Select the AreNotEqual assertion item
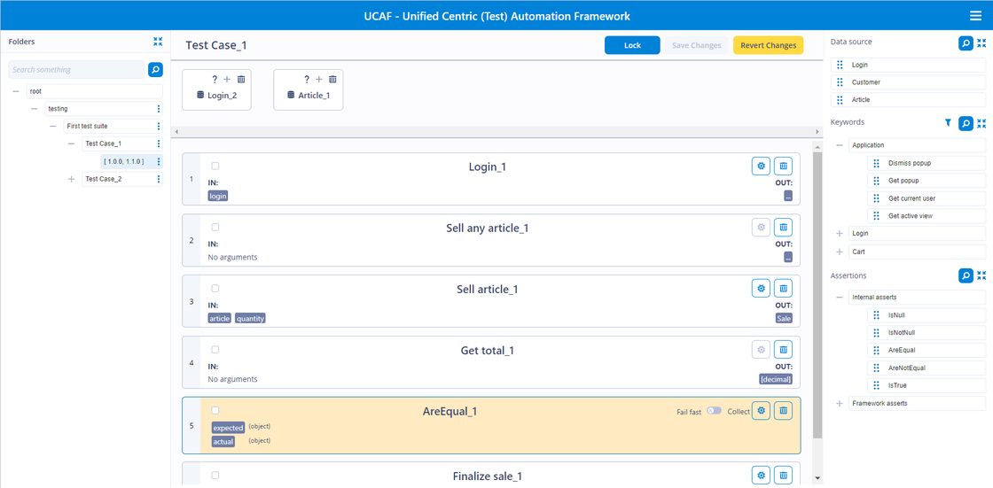Screen dimensions: 993x488 pyautogui.click(x=927, y=368)
